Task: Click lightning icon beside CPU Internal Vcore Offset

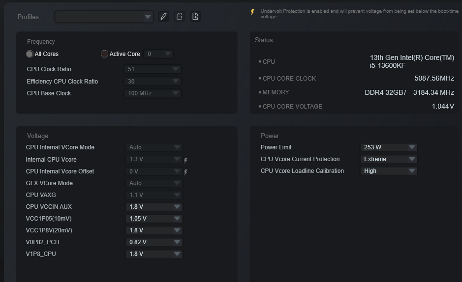Action: pos(186,172)
